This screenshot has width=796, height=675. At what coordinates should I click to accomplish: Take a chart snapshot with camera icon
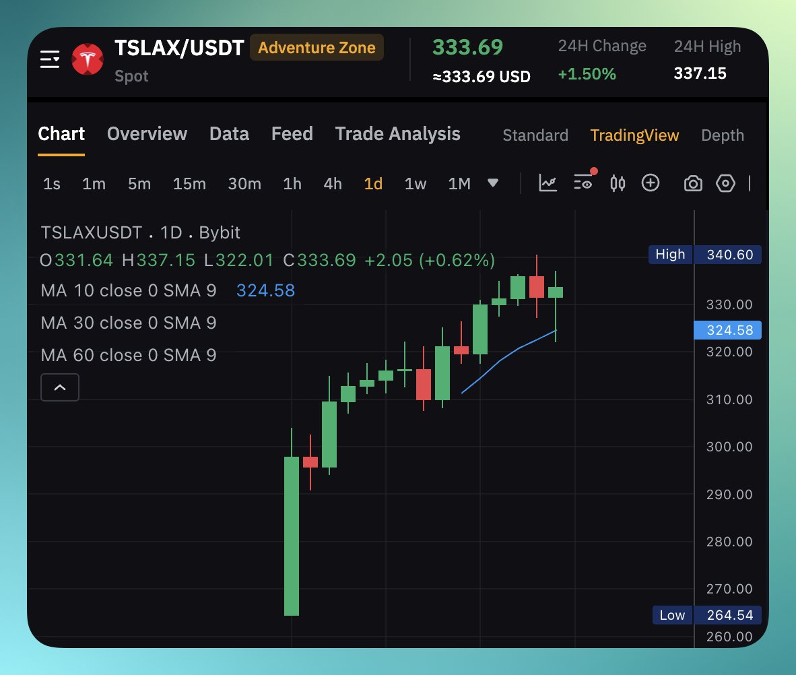click(x=693, y=183)
